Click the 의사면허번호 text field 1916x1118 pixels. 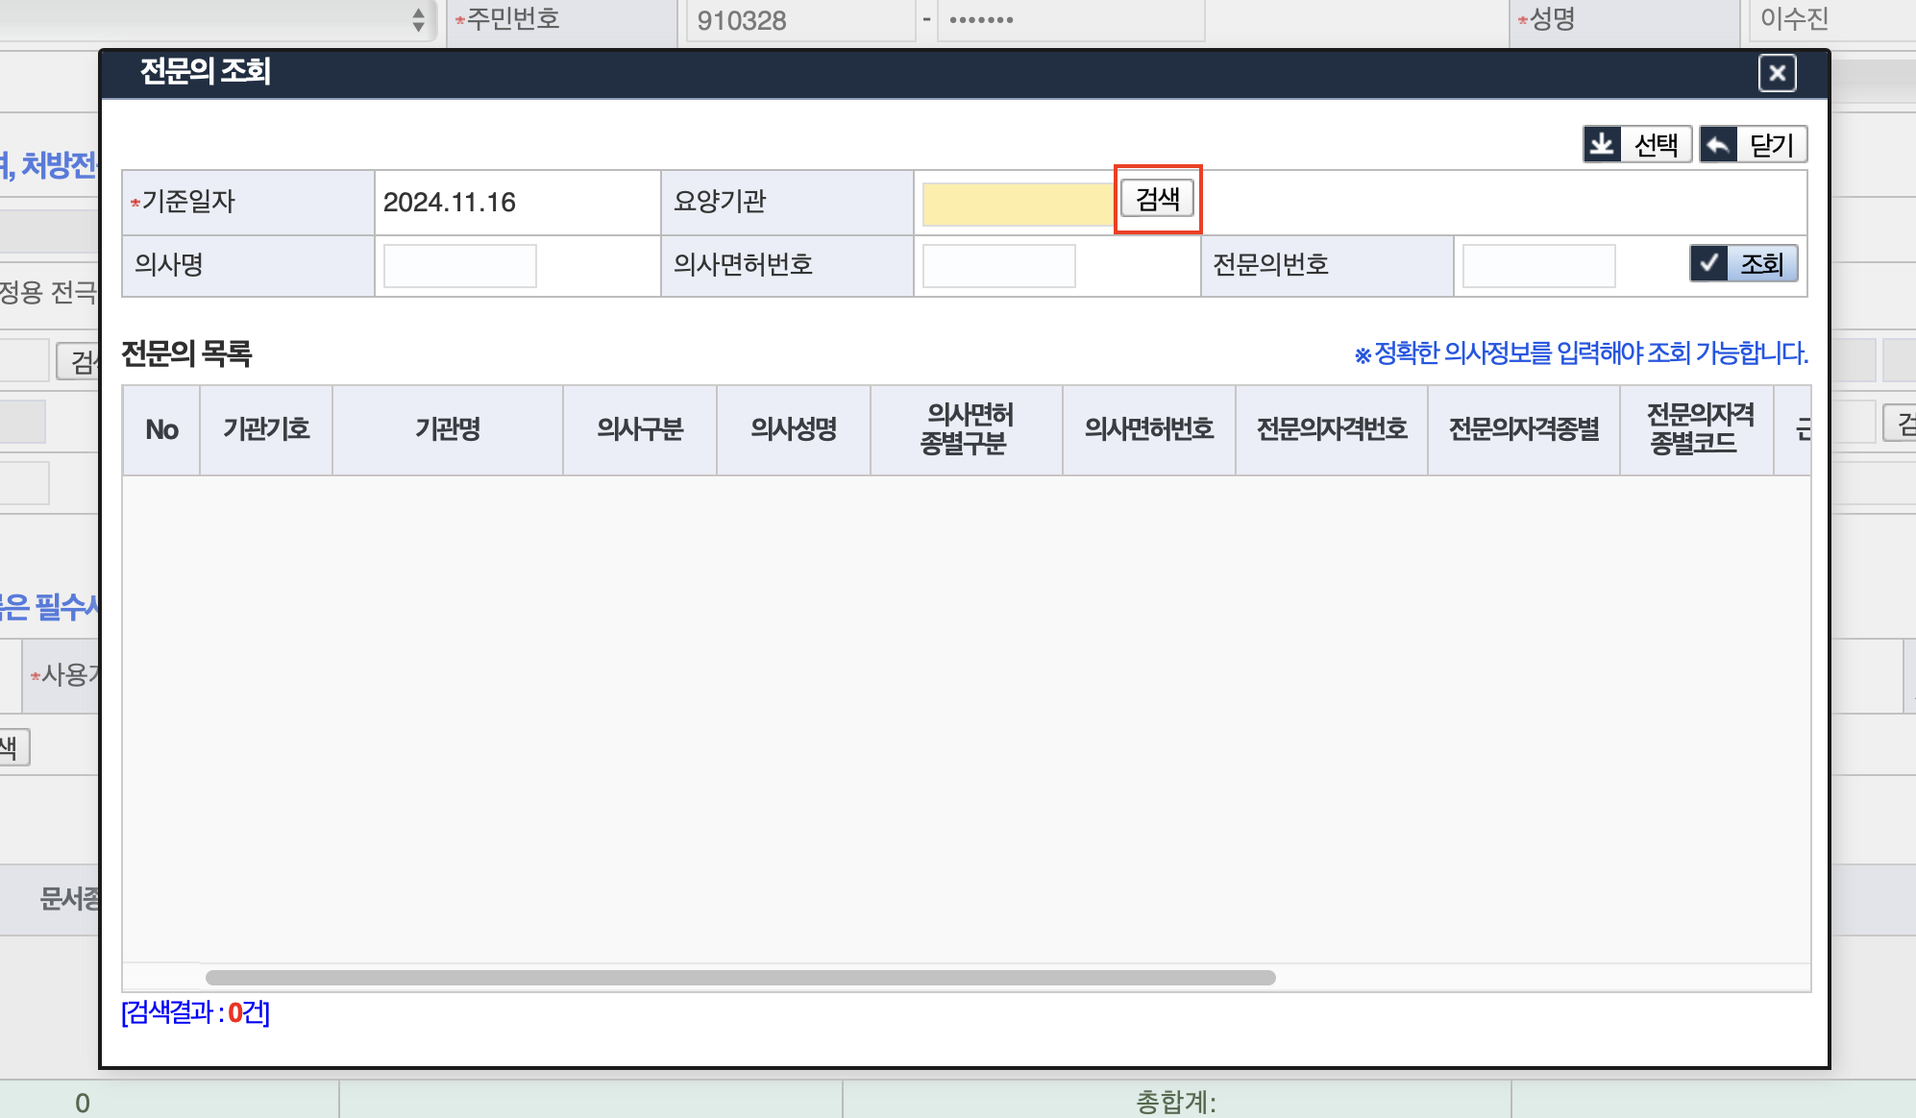coord(998,266)
